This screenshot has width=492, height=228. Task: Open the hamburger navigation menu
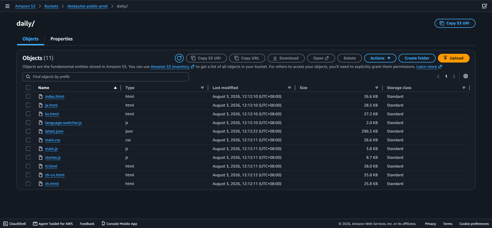7,6
